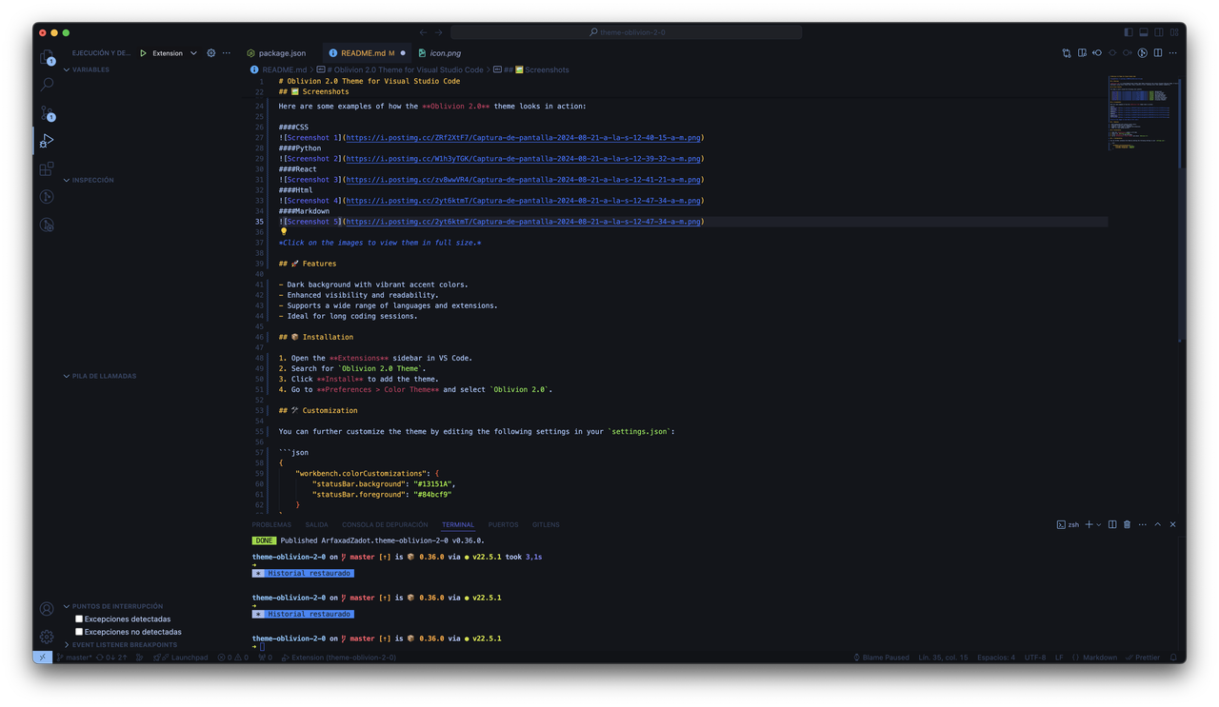Toggle the primary side bar layout icon
The width and height of the screenshot is (1219, 707).
click(x=1129, y=32)
